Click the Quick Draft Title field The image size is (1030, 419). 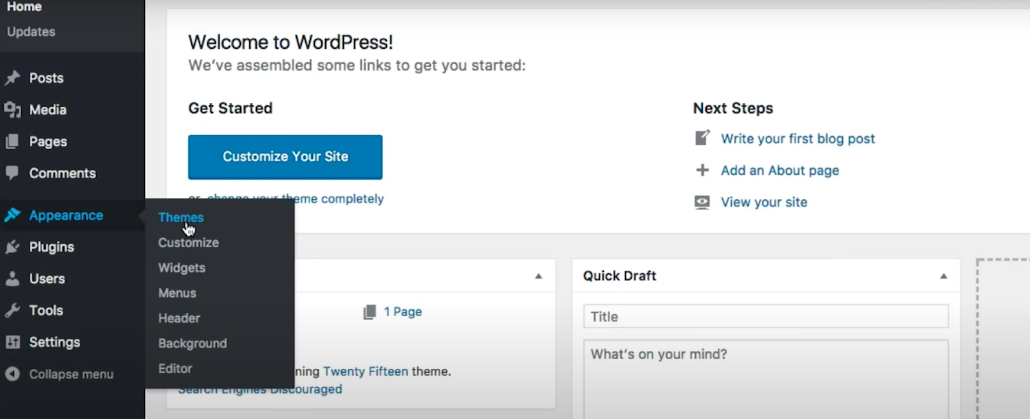[x=765, y=316]
